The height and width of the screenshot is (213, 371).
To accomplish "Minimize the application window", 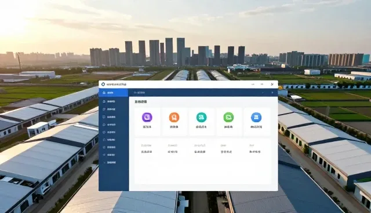I will (253, 85).
